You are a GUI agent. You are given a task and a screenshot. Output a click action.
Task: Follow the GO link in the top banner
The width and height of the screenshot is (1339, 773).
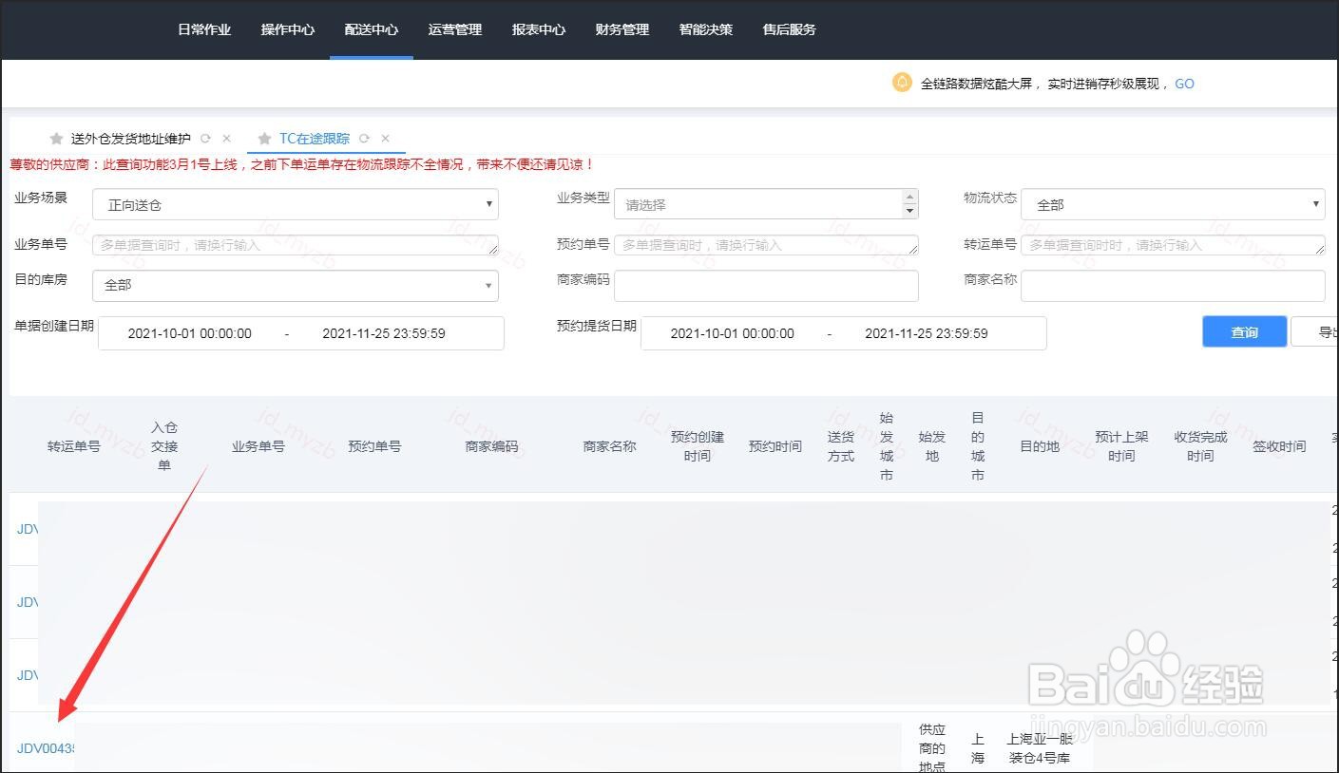(1183, 84)
